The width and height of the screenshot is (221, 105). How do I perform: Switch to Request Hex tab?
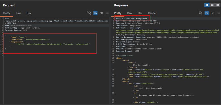(x=29, y=13)
